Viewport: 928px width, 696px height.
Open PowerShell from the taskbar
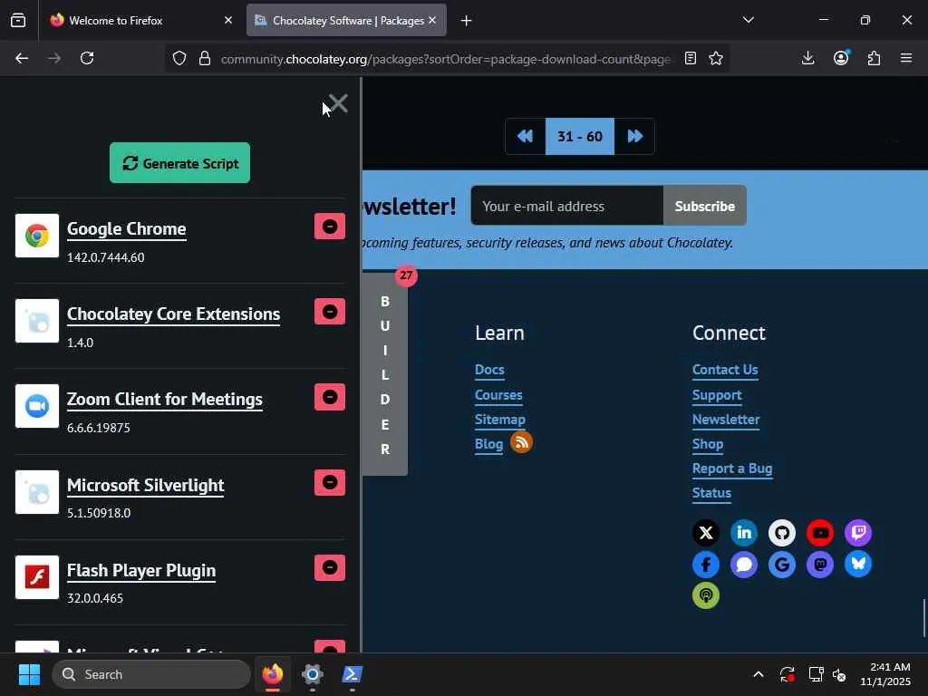pos(353,674)
